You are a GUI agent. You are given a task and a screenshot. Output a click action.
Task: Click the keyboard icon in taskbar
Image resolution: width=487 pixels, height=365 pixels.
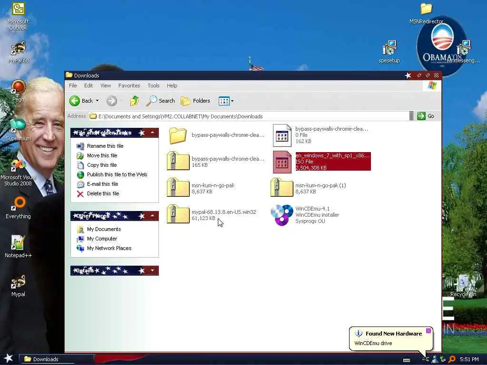pos(407,360)
